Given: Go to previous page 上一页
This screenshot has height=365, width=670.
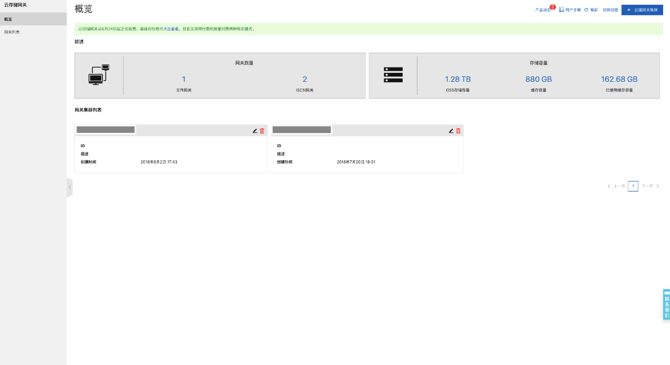Looking at the screenshot, I should click(616, 186).
